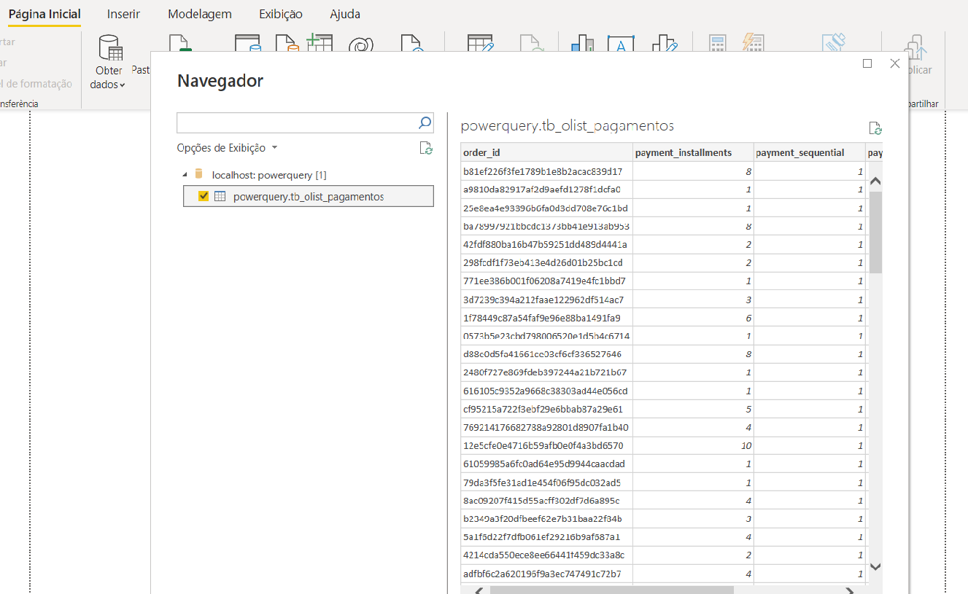
Task: Click cell 12e5cfe0e4716b59afb0e0f4a3bd6570
Action: coord(546,445)
